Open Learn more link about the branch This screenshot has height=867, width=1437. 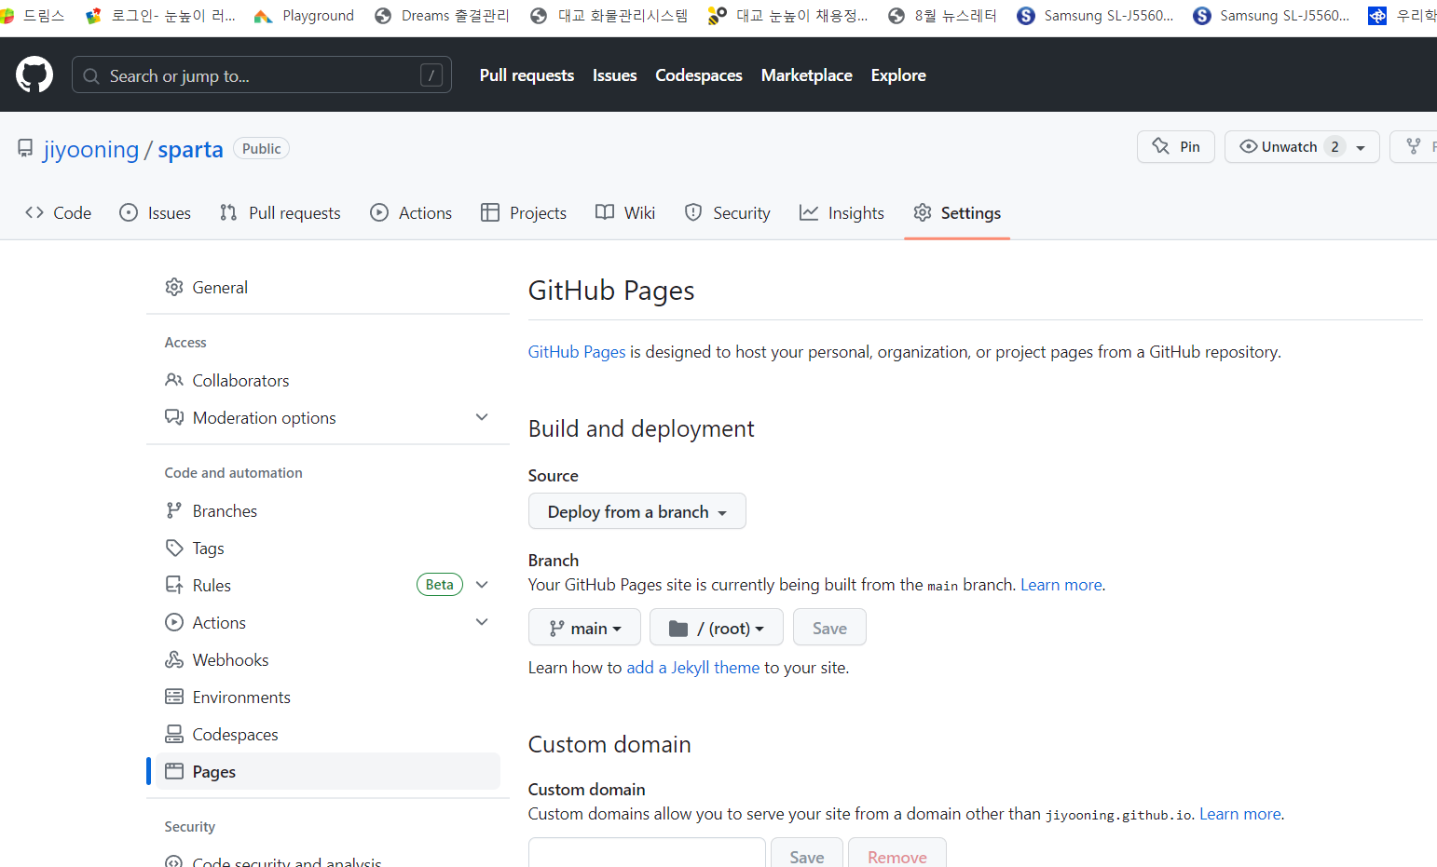pyautogui.click(x=1061, y=585)
